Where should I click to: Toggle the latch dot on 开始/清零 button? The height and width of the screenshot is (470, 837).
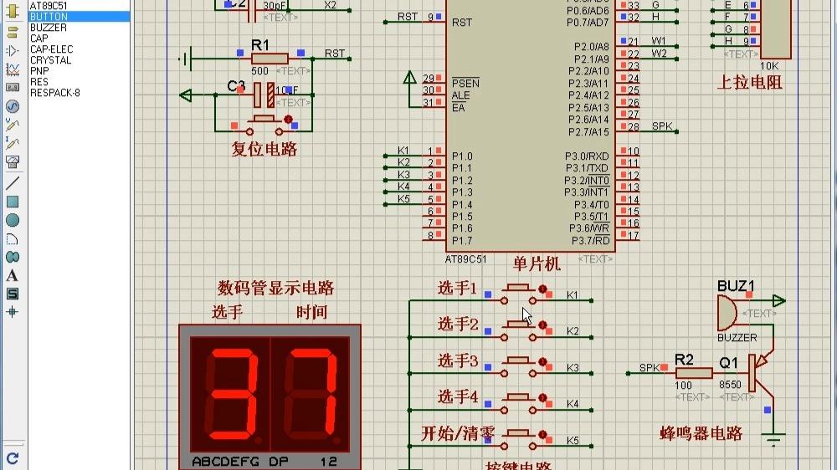(x=542, y=435)
